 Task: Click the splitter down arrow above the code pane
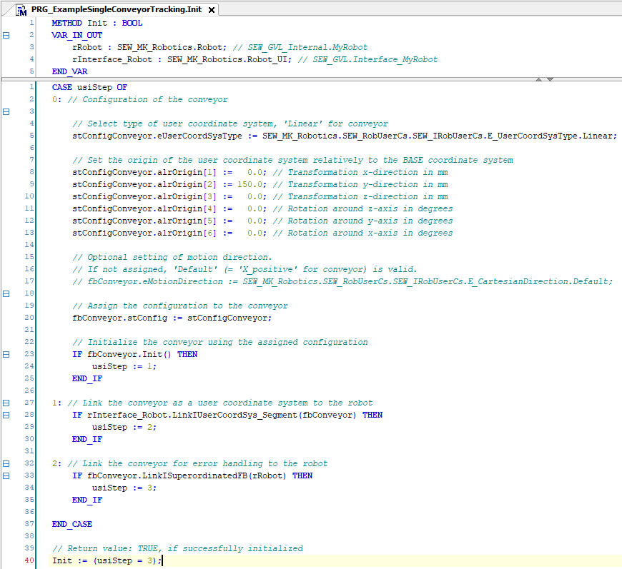tap(550, 79)
